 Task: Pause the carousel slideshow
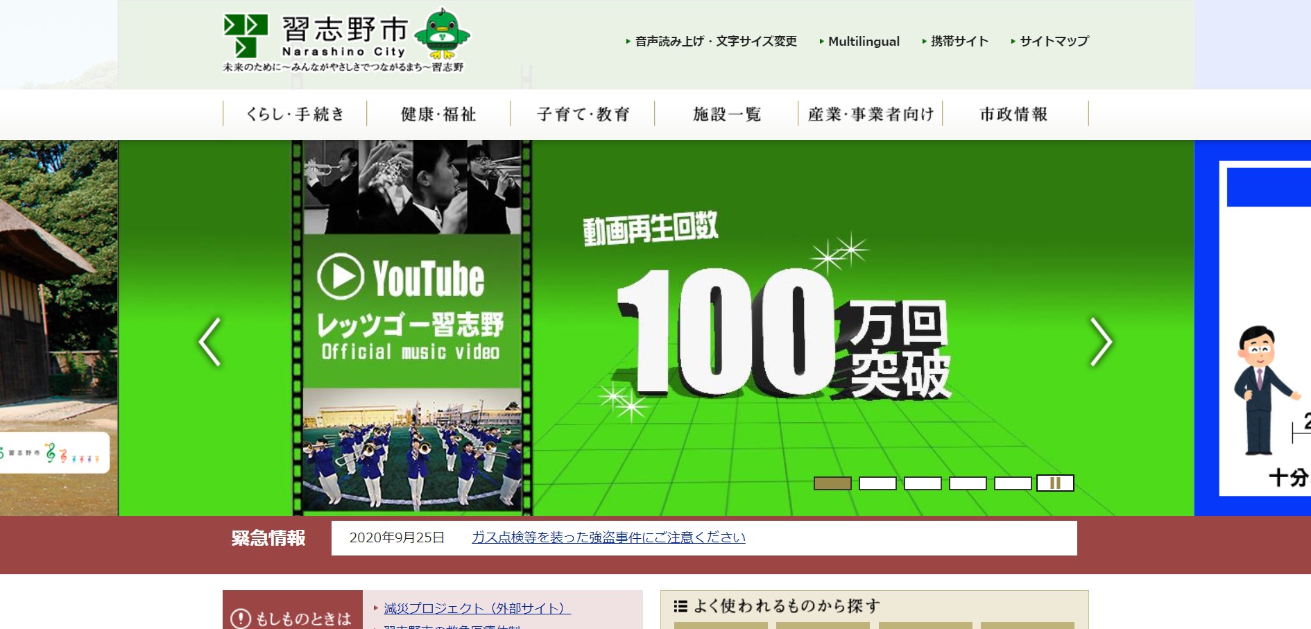[1055, 483]
